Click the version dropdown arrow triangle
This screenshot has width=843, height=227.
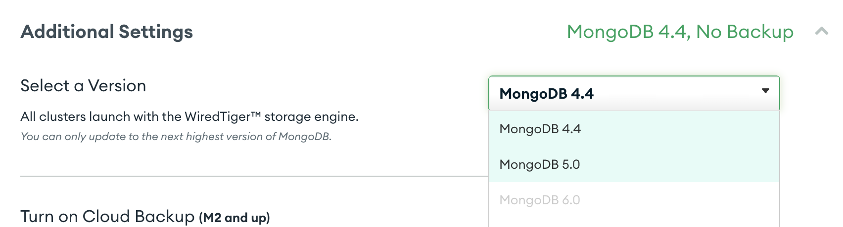point(765,91)
